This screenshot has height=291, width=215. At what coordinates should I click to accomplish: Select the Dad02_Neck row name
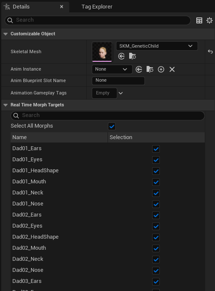pos(28,259)
